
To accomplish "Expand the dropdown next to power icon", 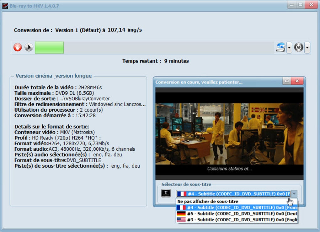I will 307,48.
